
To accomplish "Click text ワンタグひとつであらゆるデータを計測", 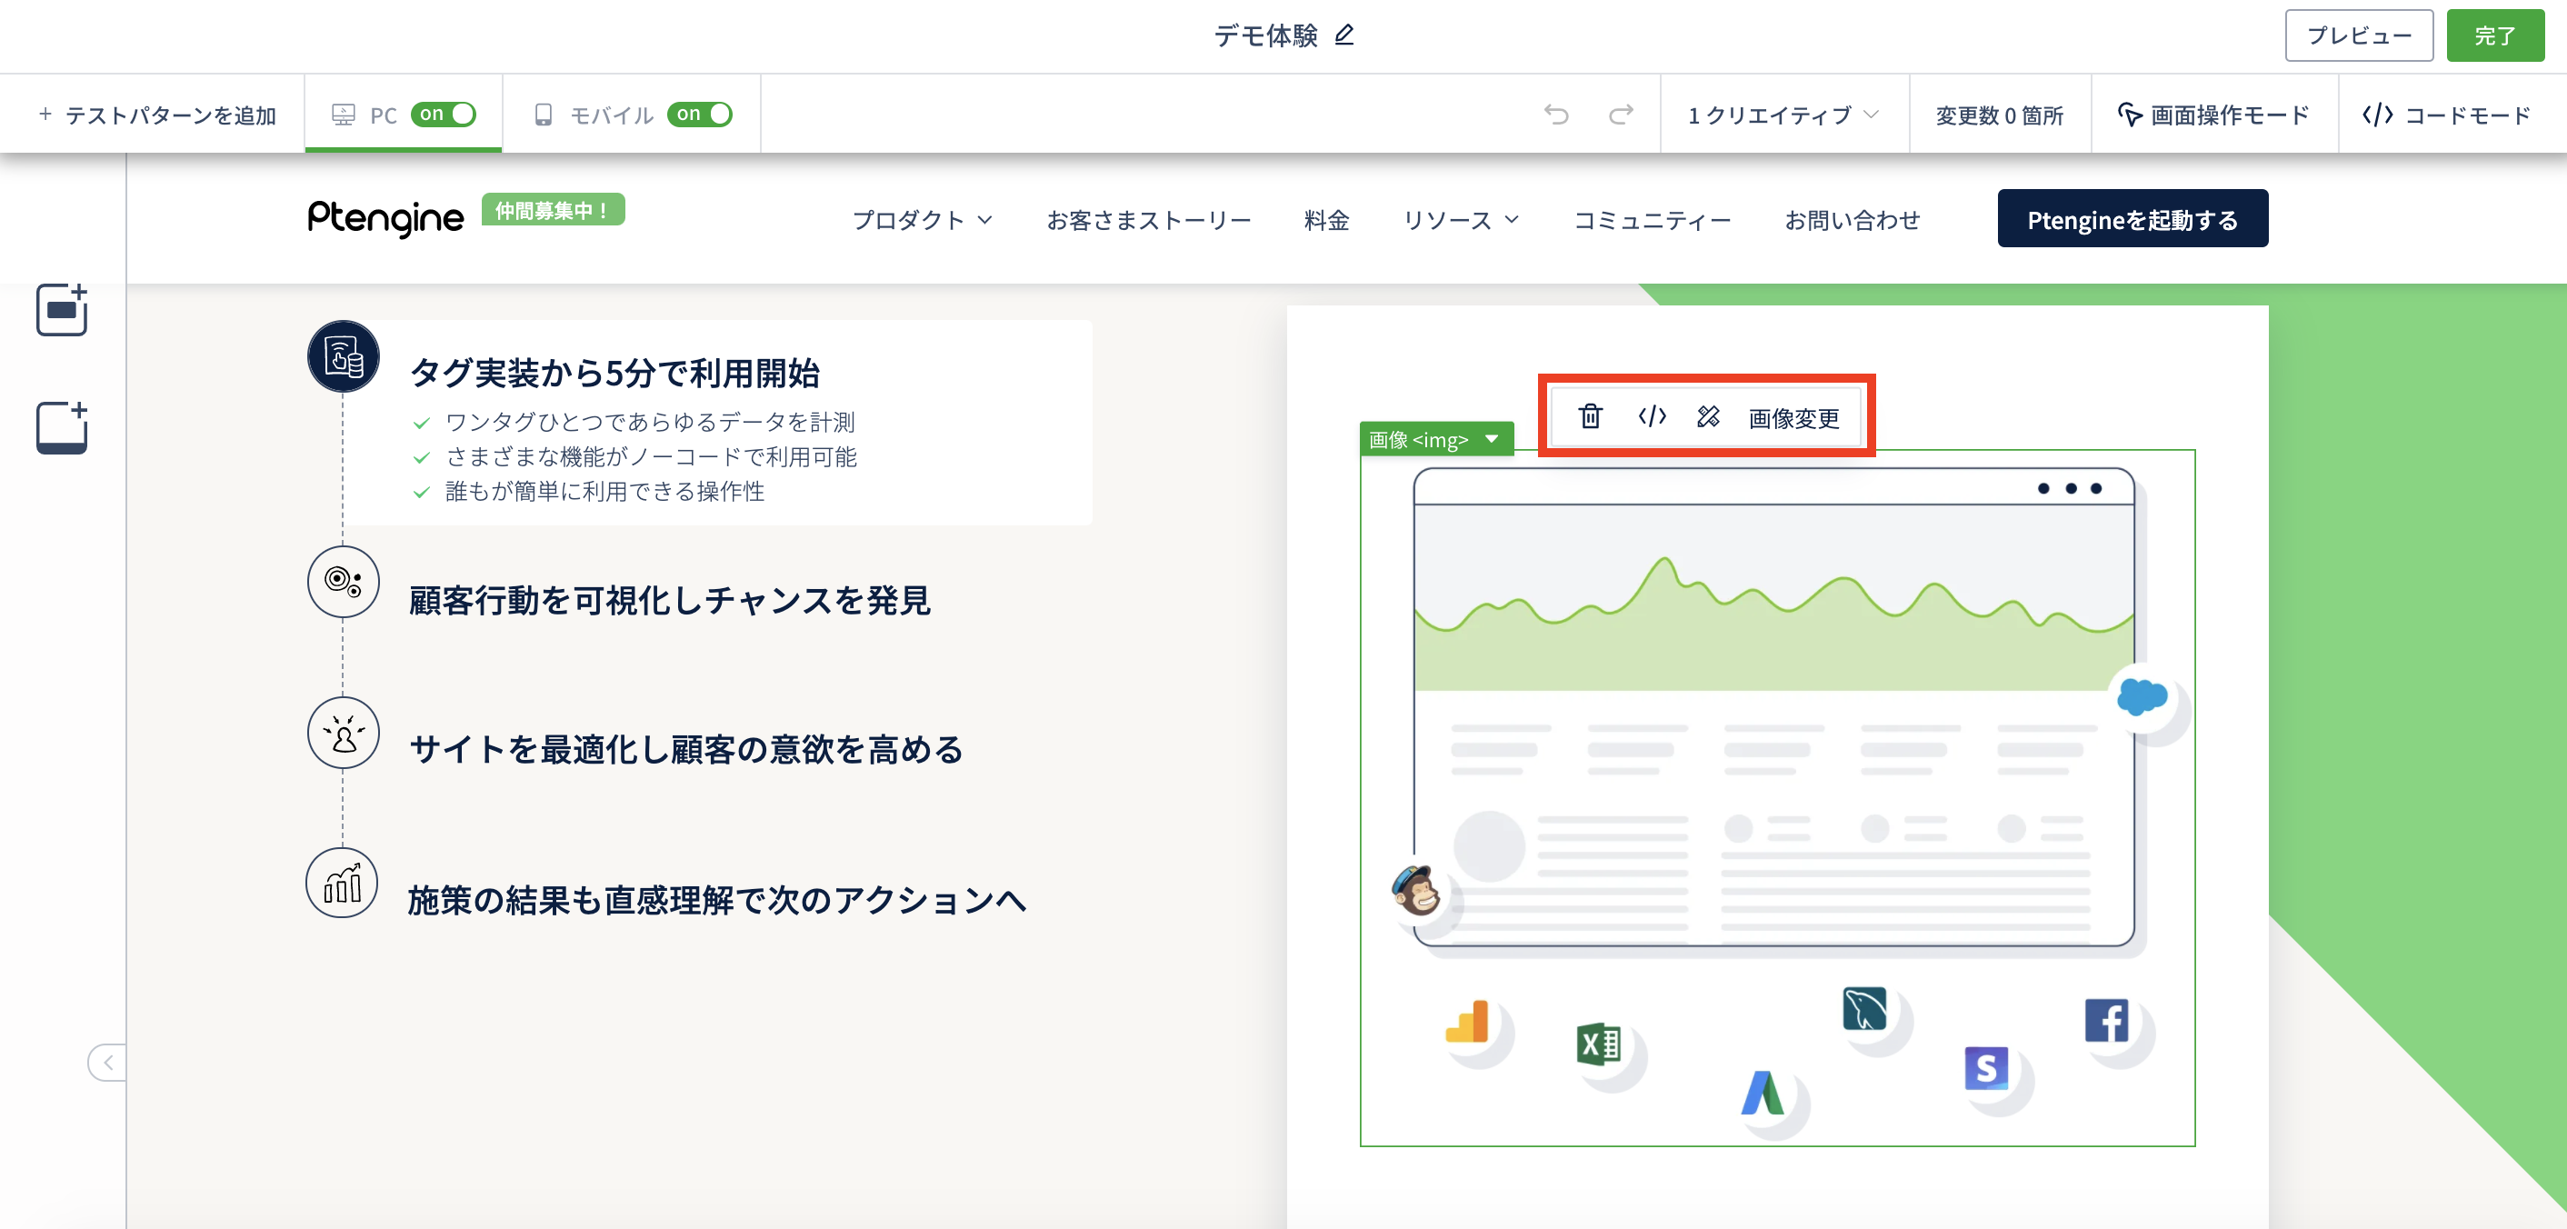I will point(650,423).
